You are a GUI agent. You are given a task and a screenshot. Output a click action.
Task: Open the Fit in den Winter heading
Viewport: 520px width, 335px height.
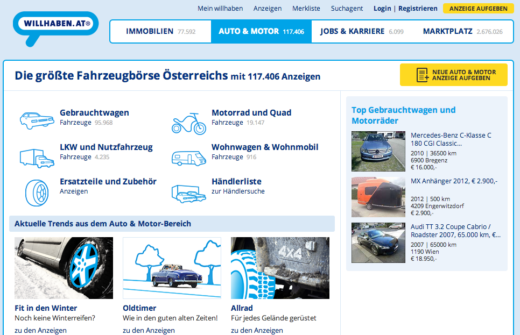click(x=46, y=308)
